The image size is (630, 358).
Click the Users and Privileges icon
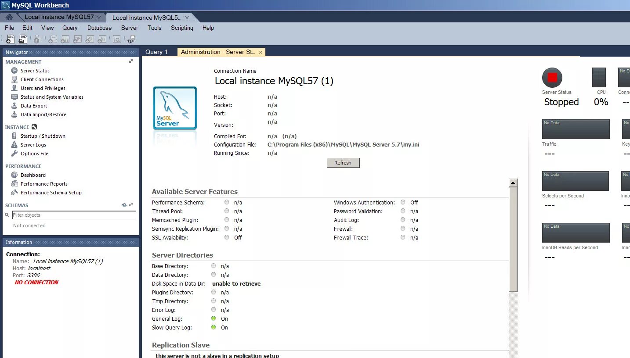14,88
